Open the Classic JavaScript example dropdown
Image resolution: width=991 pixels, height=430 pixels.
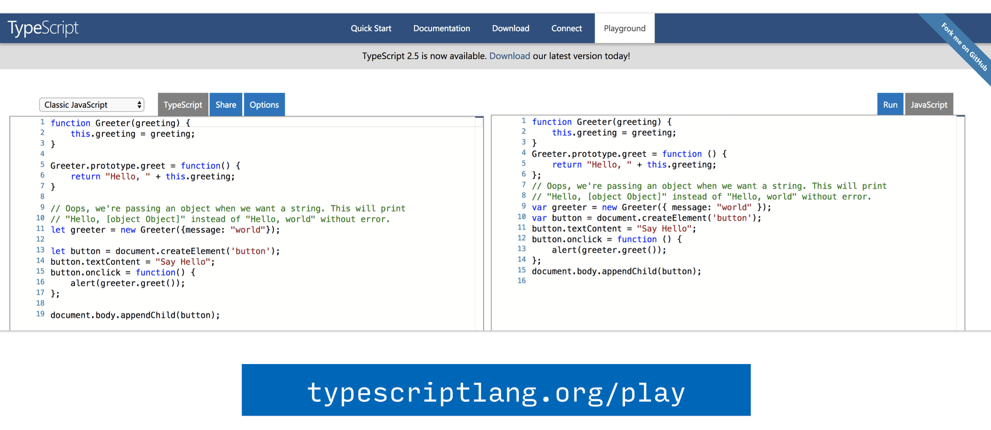coord(92,105)
